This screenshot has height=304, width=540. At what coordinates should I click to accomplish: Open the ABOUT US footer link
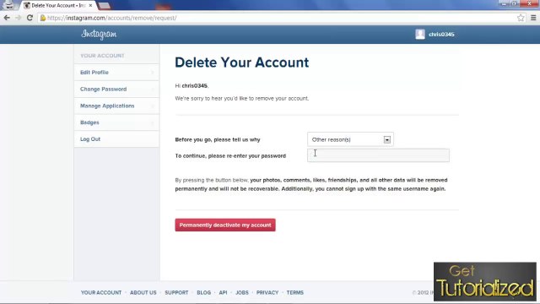pos(143,293)
